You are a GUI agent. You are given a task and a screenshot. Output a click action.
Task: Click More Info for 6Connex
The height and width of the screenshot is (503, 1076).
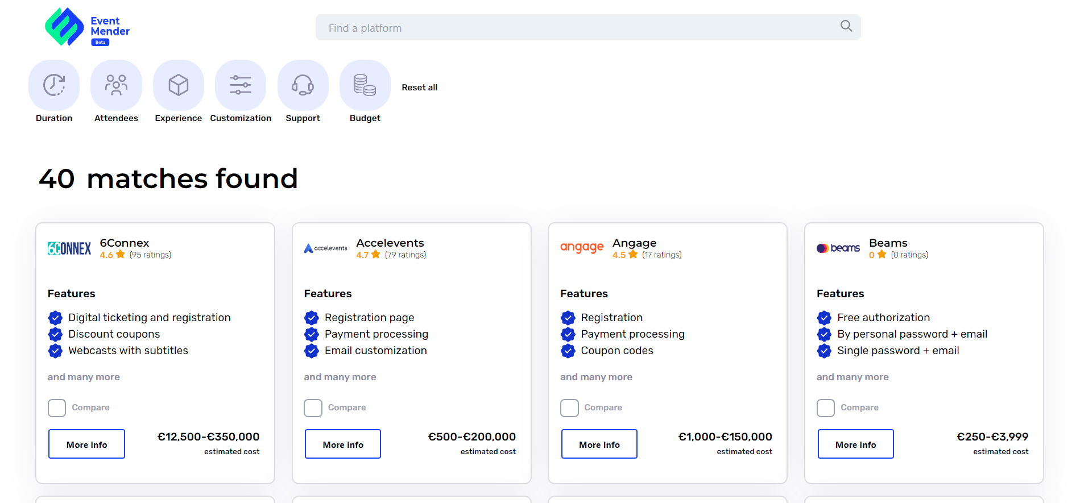[x=86, y=444]
